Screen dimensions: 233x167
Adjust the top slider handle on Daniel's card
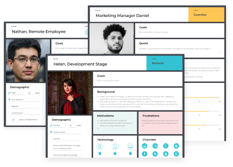pos(218,98)
